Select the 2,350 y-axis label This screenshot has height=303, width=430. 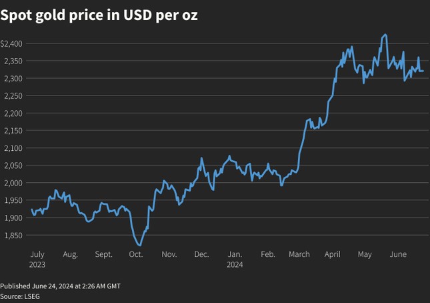13,61
